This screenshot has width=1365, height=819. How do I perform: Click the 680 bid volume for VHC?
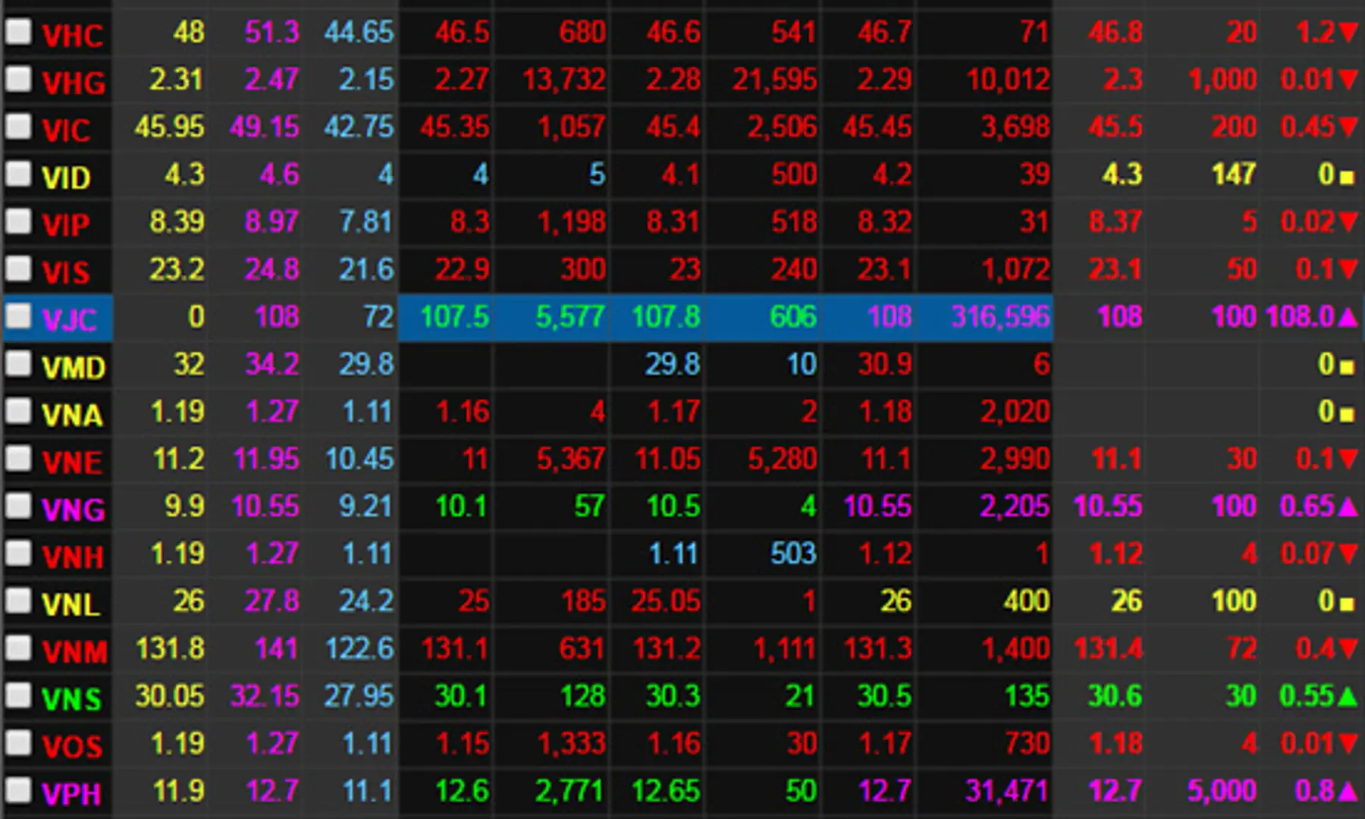pos(582,32)
